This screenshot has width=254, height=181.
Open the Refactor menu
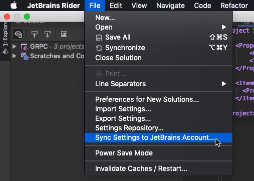(x=234, y=6)
